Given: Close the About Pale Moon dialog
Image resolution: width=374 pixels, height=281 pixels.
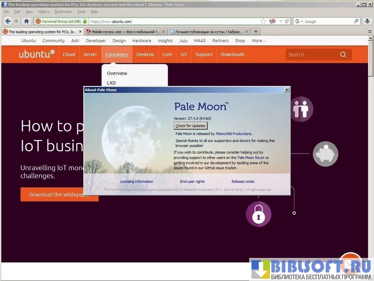Looking at the screenshot, I should click(x=287, y=90).
